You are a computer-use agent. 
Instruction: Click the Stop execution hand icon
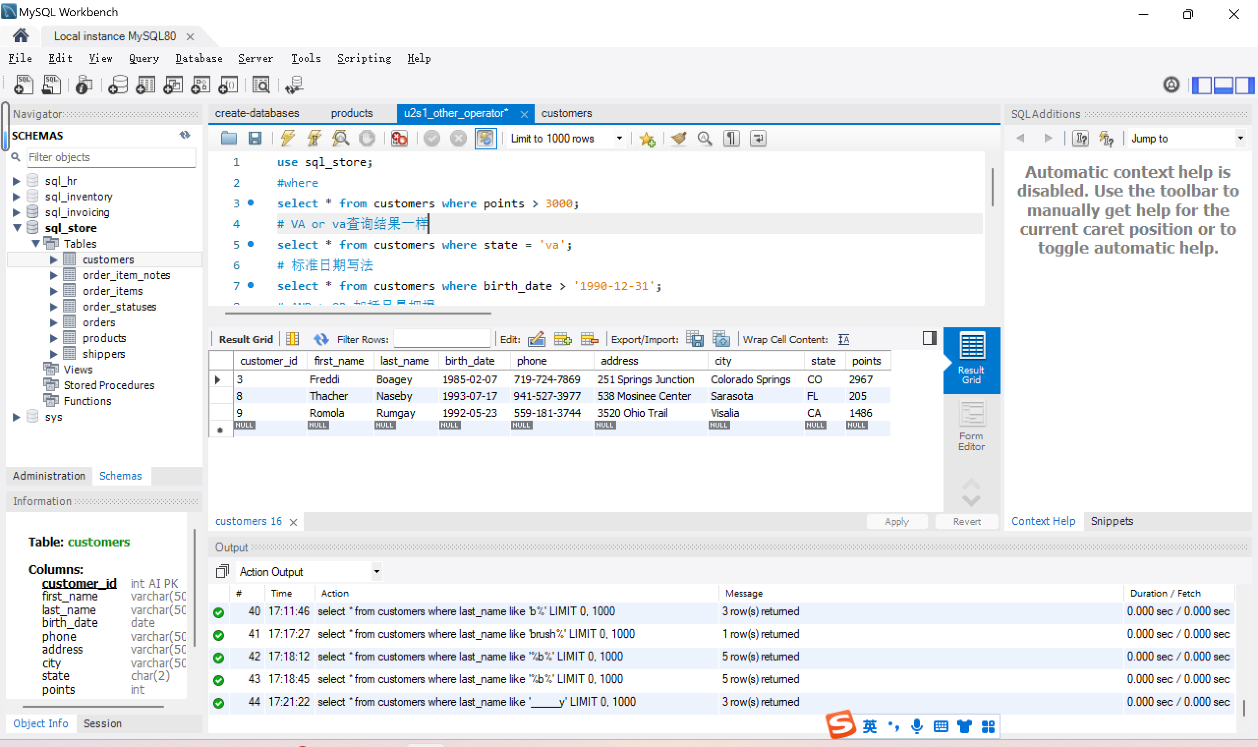point(367,139)
